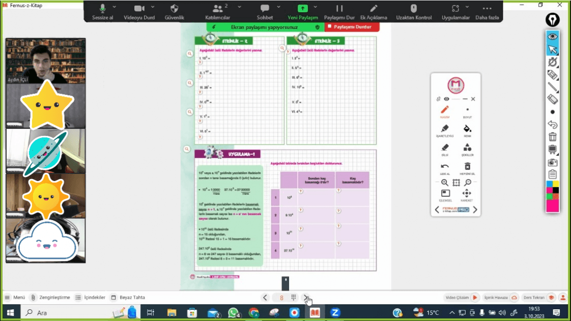The image size is (571, 321).
Task: Select the Kalem pen tool
Action: point(445,112)
